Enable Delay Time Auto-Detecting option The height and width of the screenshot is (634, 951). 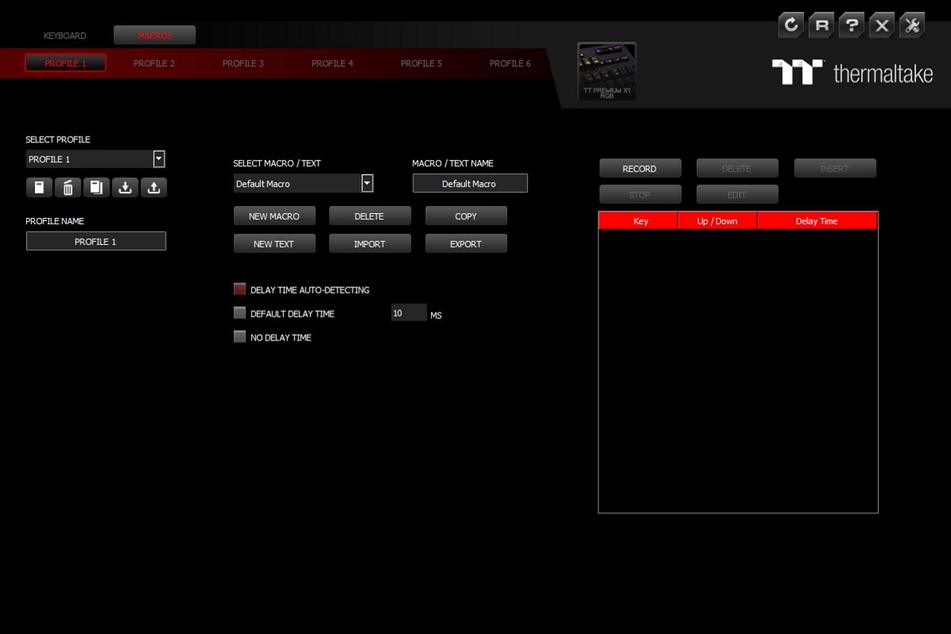239,289
